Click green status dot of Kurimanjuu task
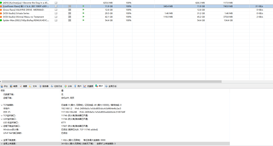 point(1,3)
